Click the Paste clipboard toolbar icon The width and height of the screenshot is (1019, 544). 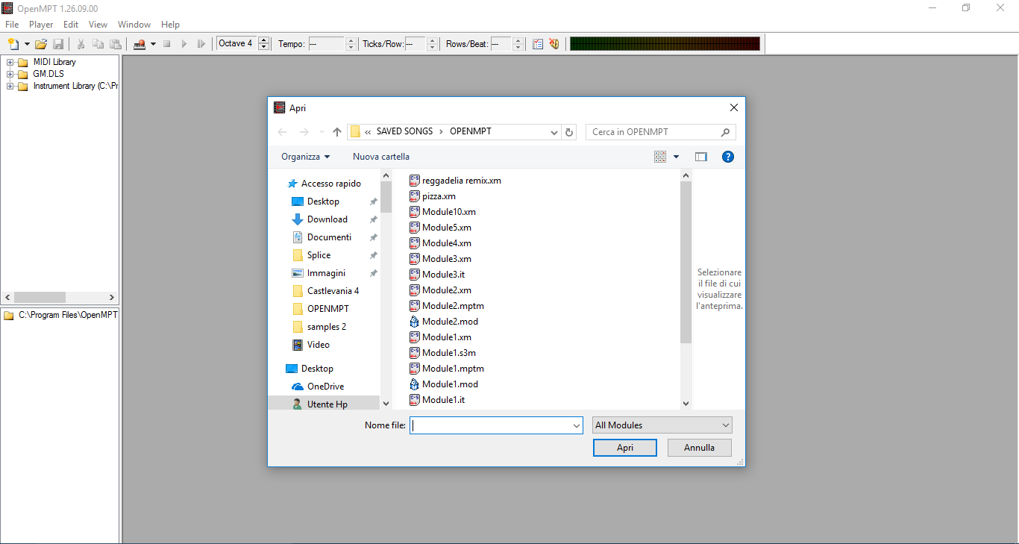coord(115,44)
